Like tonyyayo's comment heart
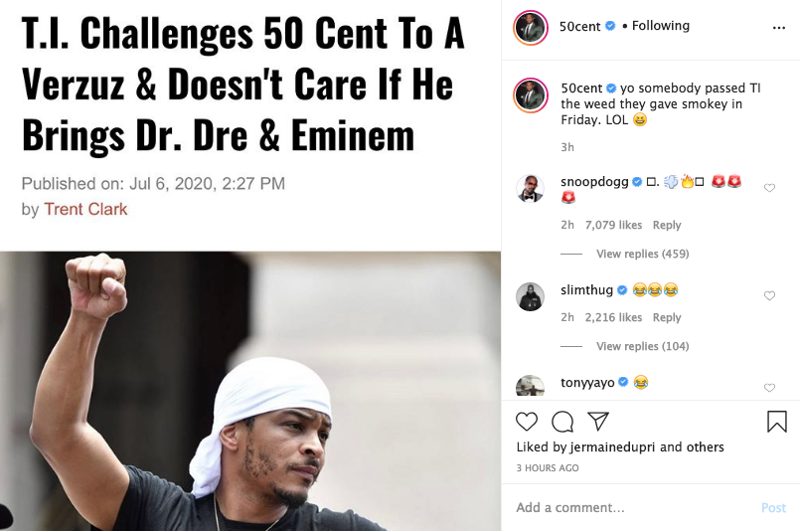 (769, 388)
